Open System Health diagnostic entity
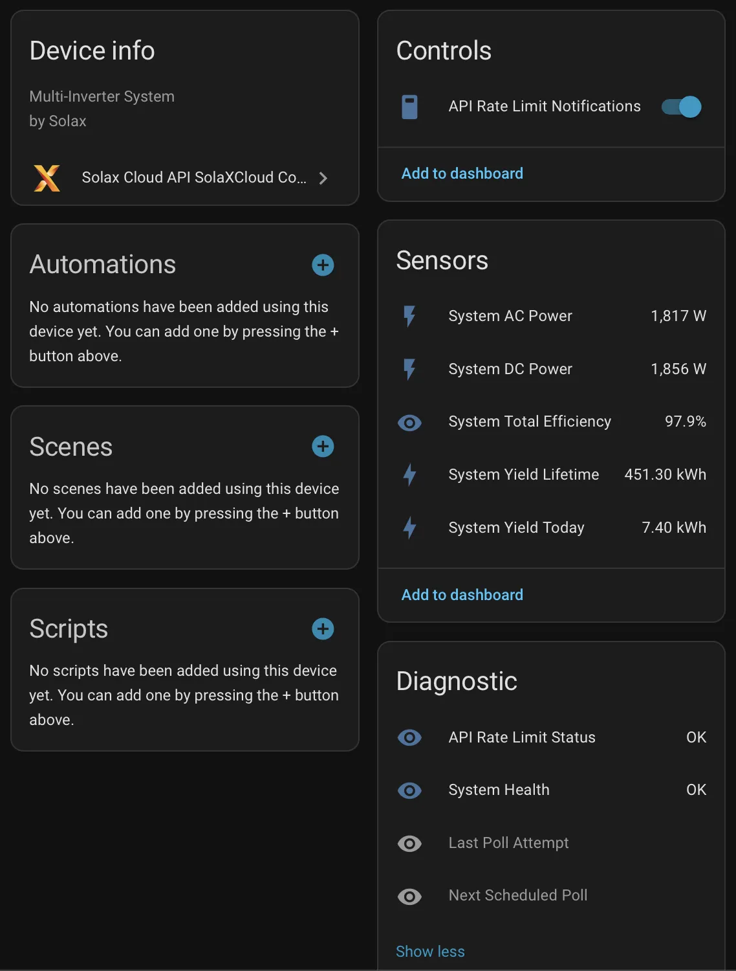This screenshot has width=736, height=971. pos(551,790)
